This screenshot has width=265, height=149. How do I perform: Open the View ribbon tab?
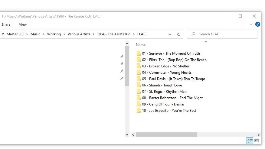click(23, 24)
